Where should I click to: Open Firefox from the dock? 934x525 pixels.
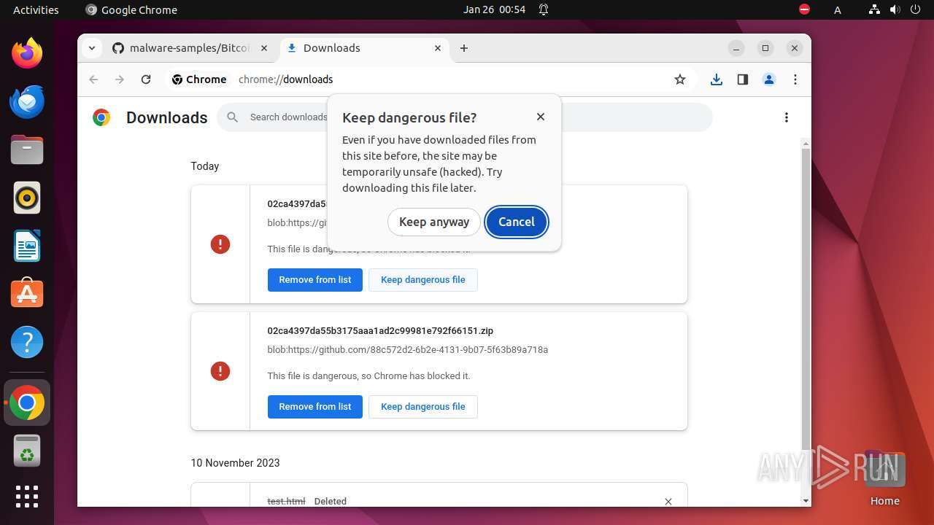coord(27,53)
